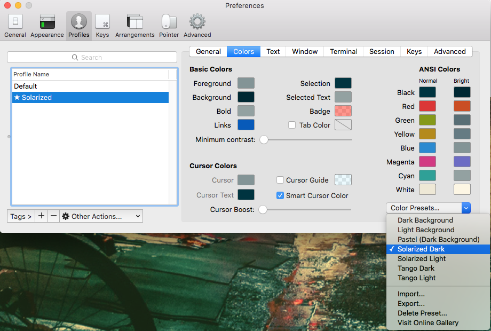Disable the Smart Cursor Color checkbox
Viewport: 491px width, 331px height.
[280, 195]
